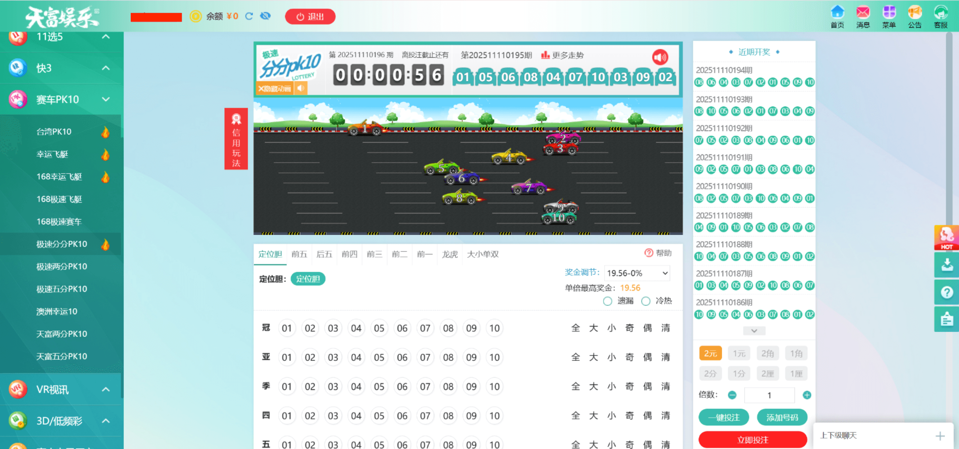Mute the red lottery sound speaker
959x449 pixels.
(660, 57)
